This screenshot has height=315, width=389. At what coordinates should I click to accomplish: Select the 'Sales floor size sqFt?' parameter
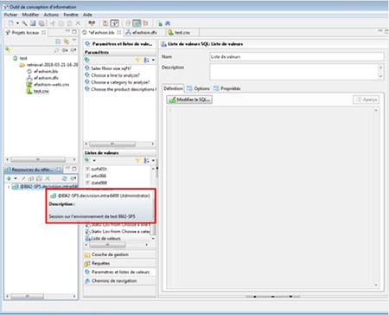pos(108,68)
